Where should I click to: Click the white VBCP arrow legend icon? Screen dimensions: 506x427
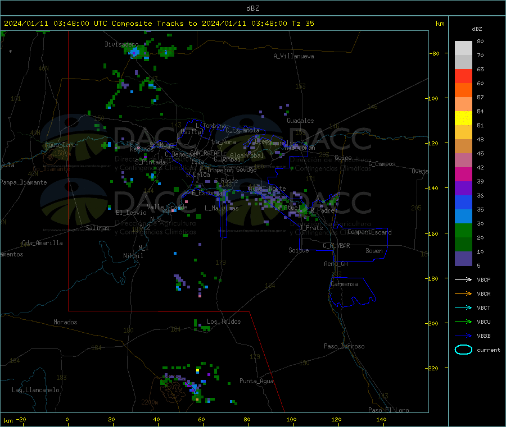pos(463,279)
